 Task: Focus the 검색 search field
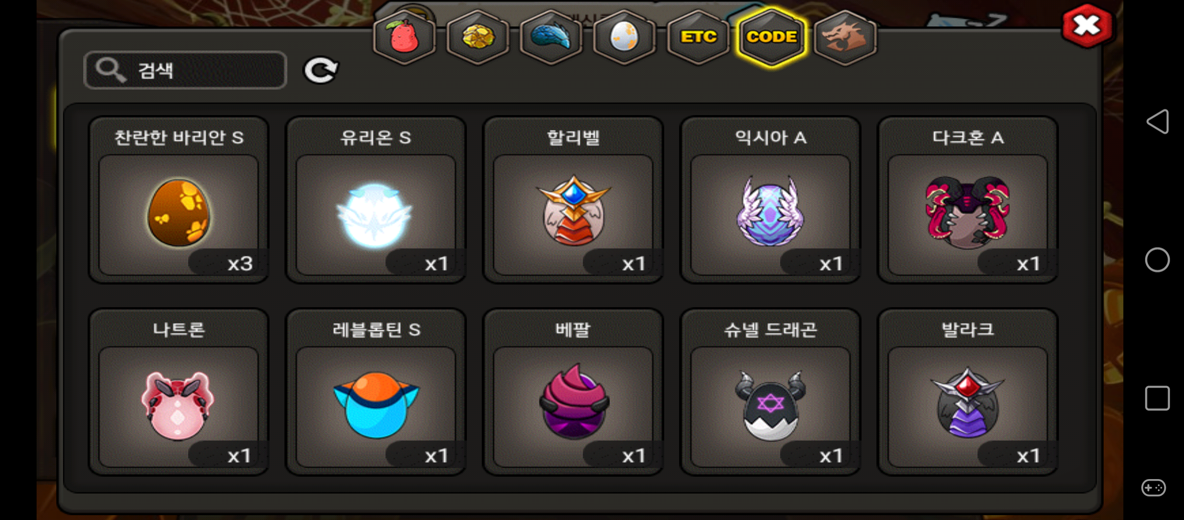(185, 70)
